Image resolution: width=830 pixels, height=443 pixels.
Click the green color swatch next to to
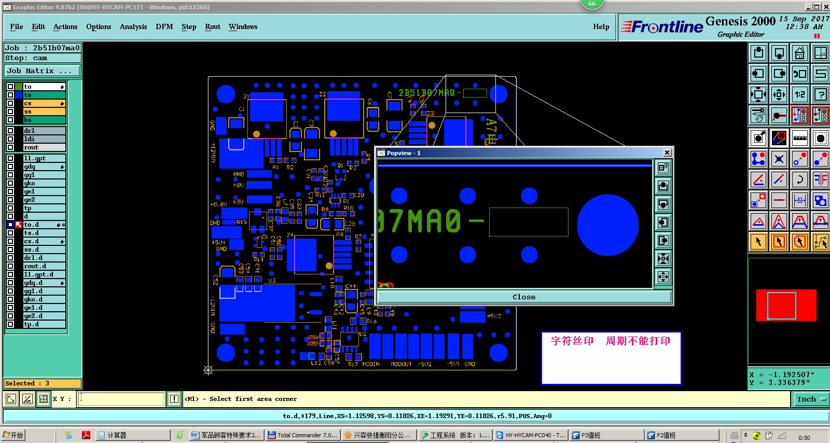tap(19, 87)
